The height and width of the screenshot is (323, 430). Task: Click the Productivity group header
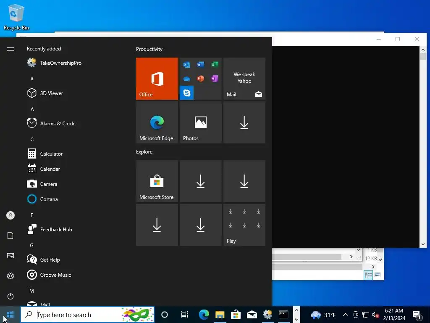[149, 49]
